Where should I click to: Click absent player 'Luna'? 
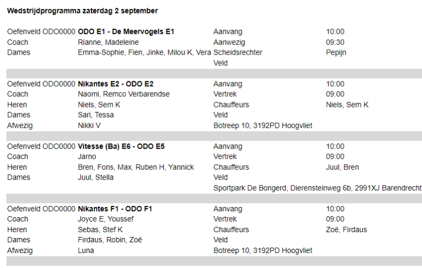pos(86,250)
